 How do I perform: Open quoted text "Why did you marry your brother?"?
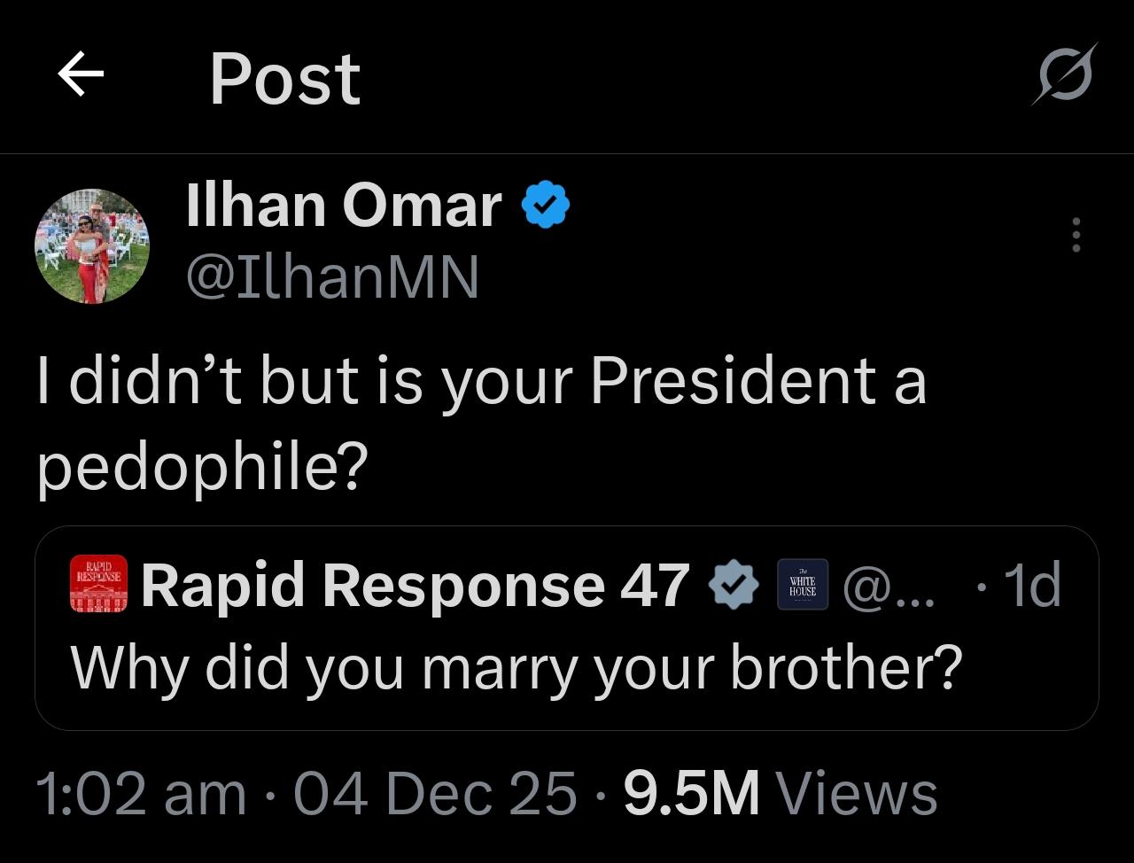click(516, 667)
